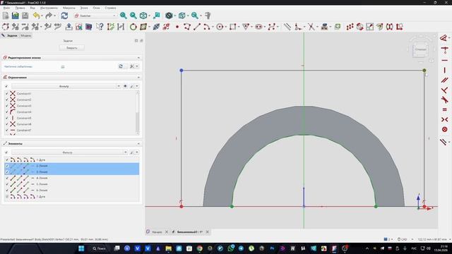452x254 pixels.
Task: Select the arc creation tool
Action: [206, 27]
